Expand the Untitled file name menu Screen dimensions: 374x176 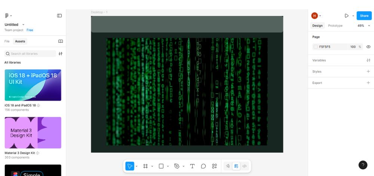[23, 25]
